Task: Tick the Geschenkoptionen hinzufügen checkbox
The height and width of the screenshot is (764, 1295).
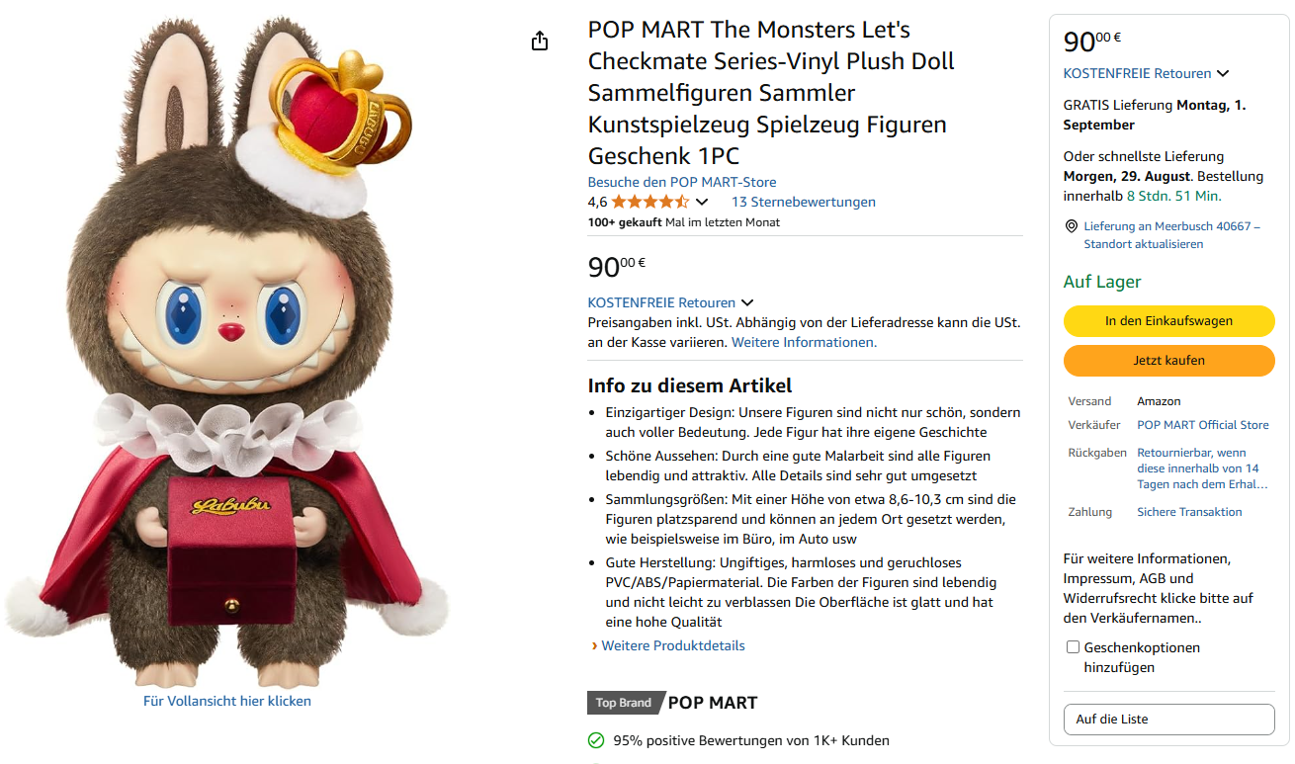Action: [x=1073, y=647]
